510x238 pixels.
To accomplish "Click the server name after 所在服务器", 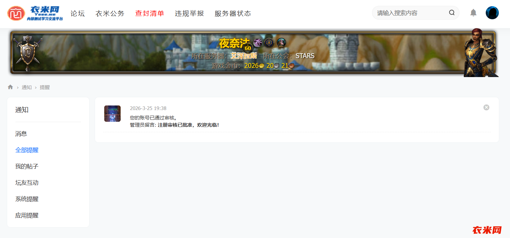I will coord(244,56).
